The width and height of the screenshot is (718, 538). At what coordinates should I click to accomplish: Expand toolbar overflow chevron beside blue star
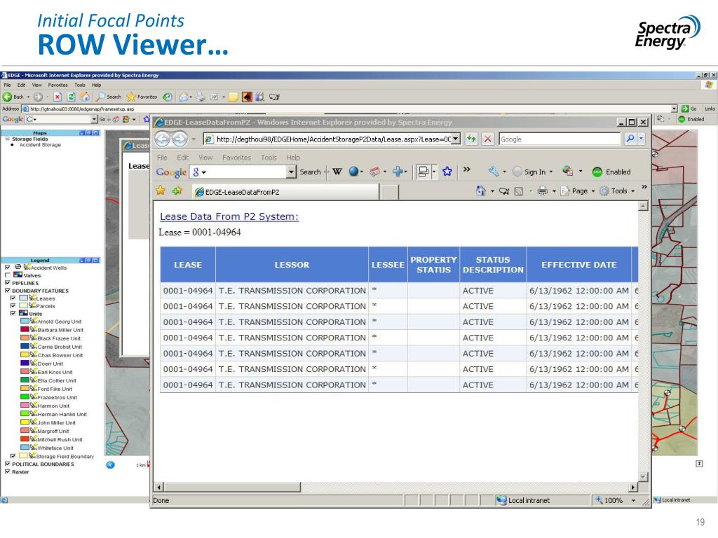[x=466, y=170]
